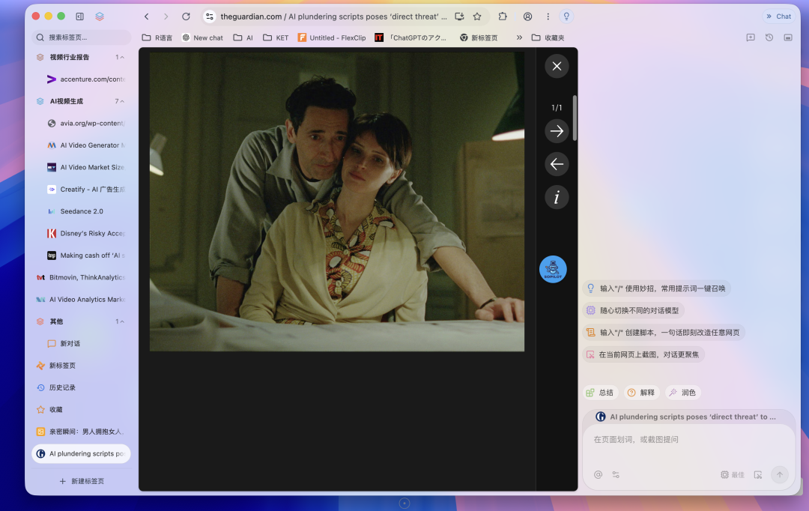This screenshot has width=809, height=511.
Task: Switch to Bitmovin, ThinkAnalytics tab
Action: point(81,278)
